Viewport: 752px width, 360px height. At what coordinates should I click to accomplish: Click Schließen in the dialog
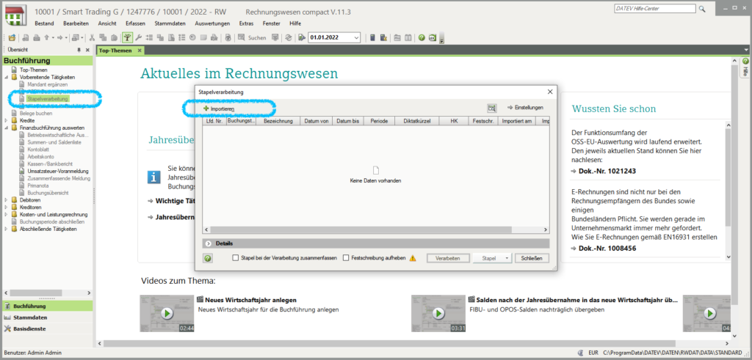[x=532, y=258]
